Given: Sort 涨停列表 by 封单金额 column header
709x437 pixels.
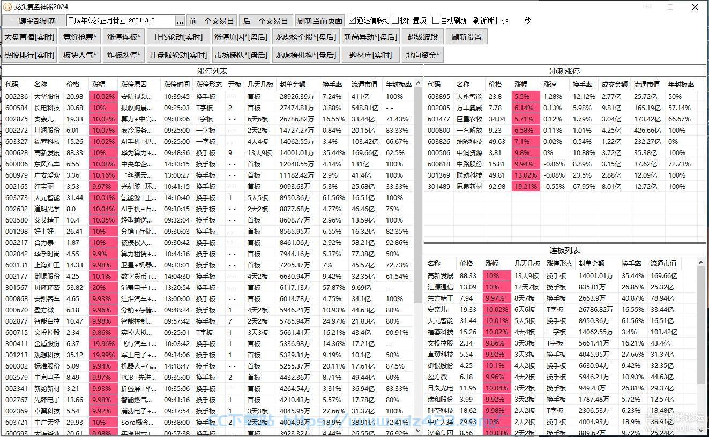Looking at the screenshot, I should pos(298,85).
